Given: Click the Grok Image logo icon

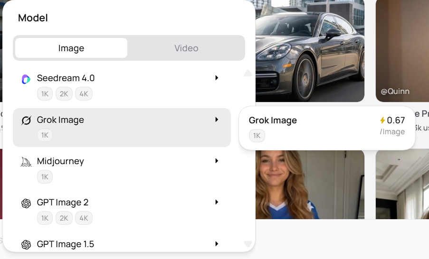Looking at the screenshot, I should [26, 120].
